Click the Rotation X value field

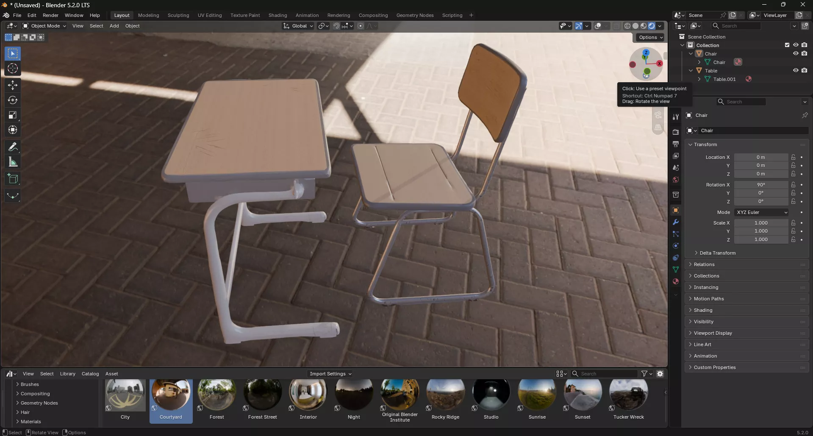[761, 185]
